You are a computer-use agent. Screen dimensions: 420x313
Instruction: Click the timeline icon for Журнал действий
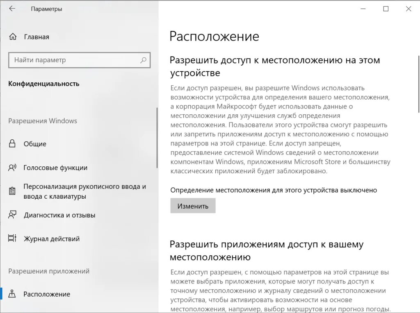tap(12, 238)
